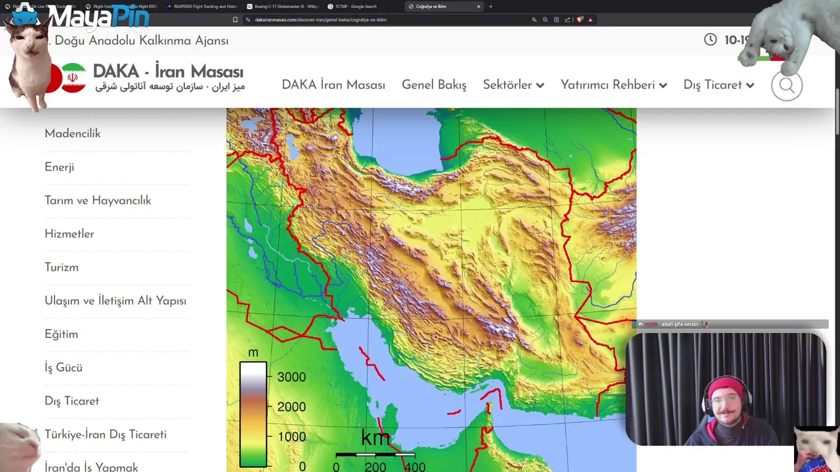Click the bookmark icon in address bar
Screen dimensions: 840x472
(235, 20)
